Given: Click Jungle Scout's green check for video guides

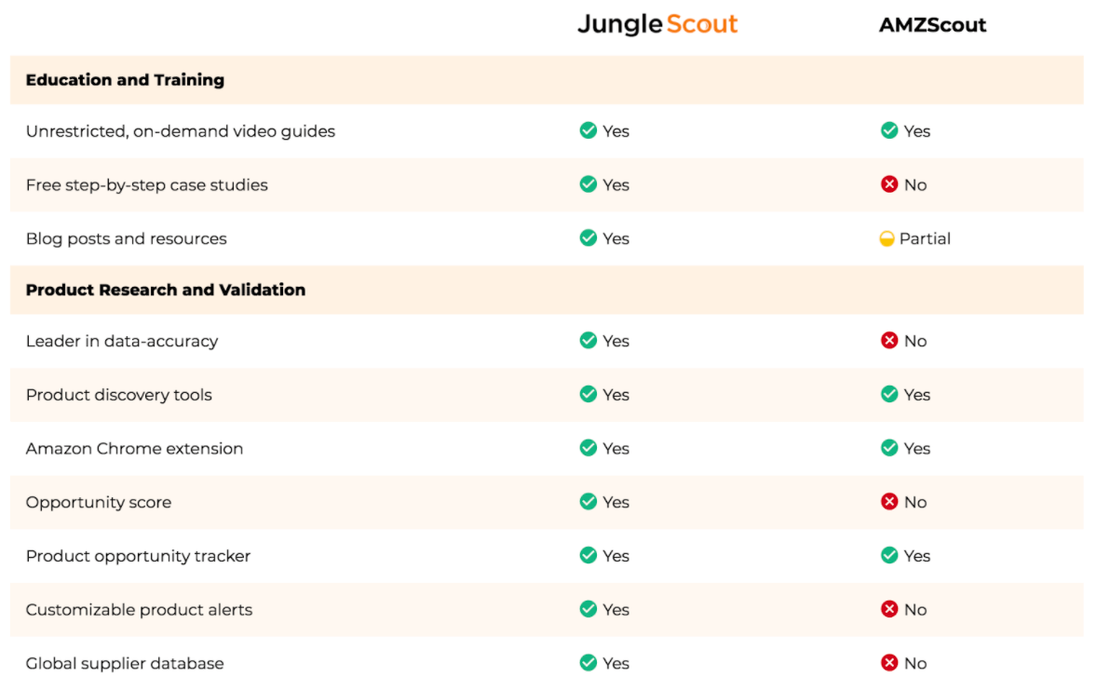Looking at the screenshot, I should pos(589,130).
